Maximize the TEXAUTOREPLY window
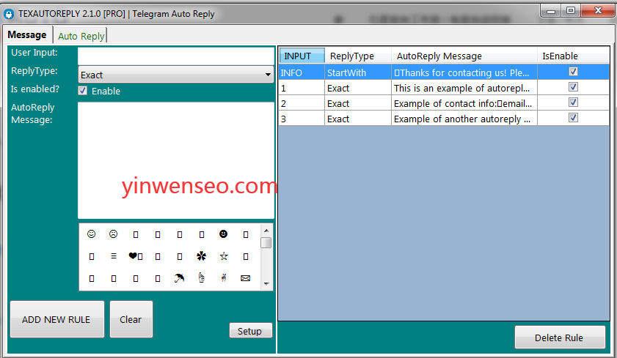617x358 pixels. click(x=571, y=11)
